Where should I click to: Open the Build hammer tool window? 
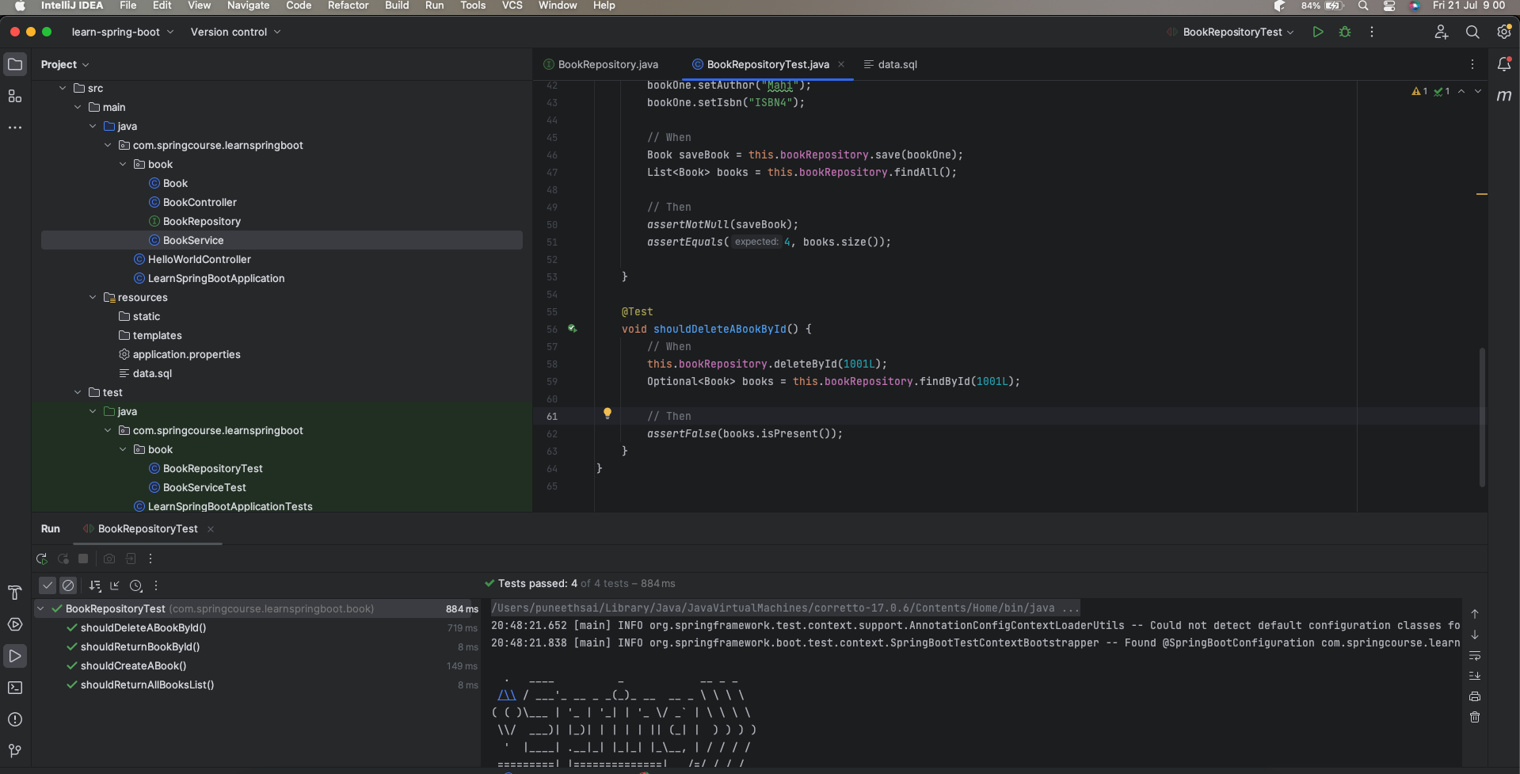pyautogui.click(x=15, y=593)
